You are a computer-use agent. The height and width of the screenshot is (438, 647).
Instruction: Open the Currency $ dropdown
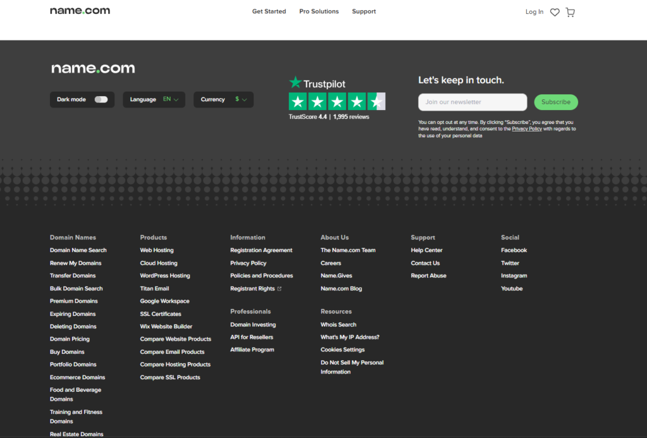click(x=224, y=99)
